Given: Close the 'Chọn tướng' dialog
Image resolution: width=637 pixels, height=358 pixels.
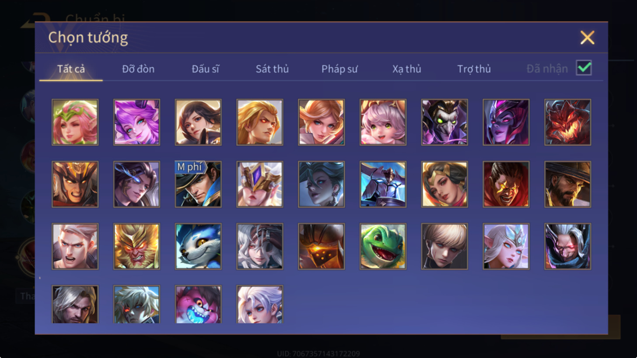Looking at the screenshot, I should pyautogui.click(x=587, y=38).
